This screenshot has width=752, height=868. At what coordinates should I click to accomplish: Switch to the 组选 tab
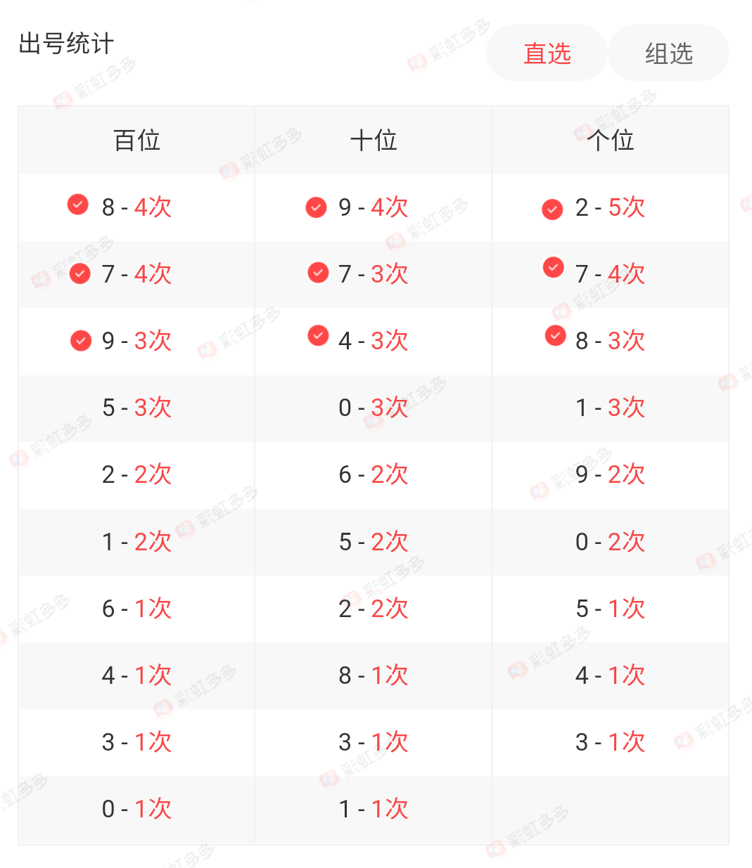point(668,53)
